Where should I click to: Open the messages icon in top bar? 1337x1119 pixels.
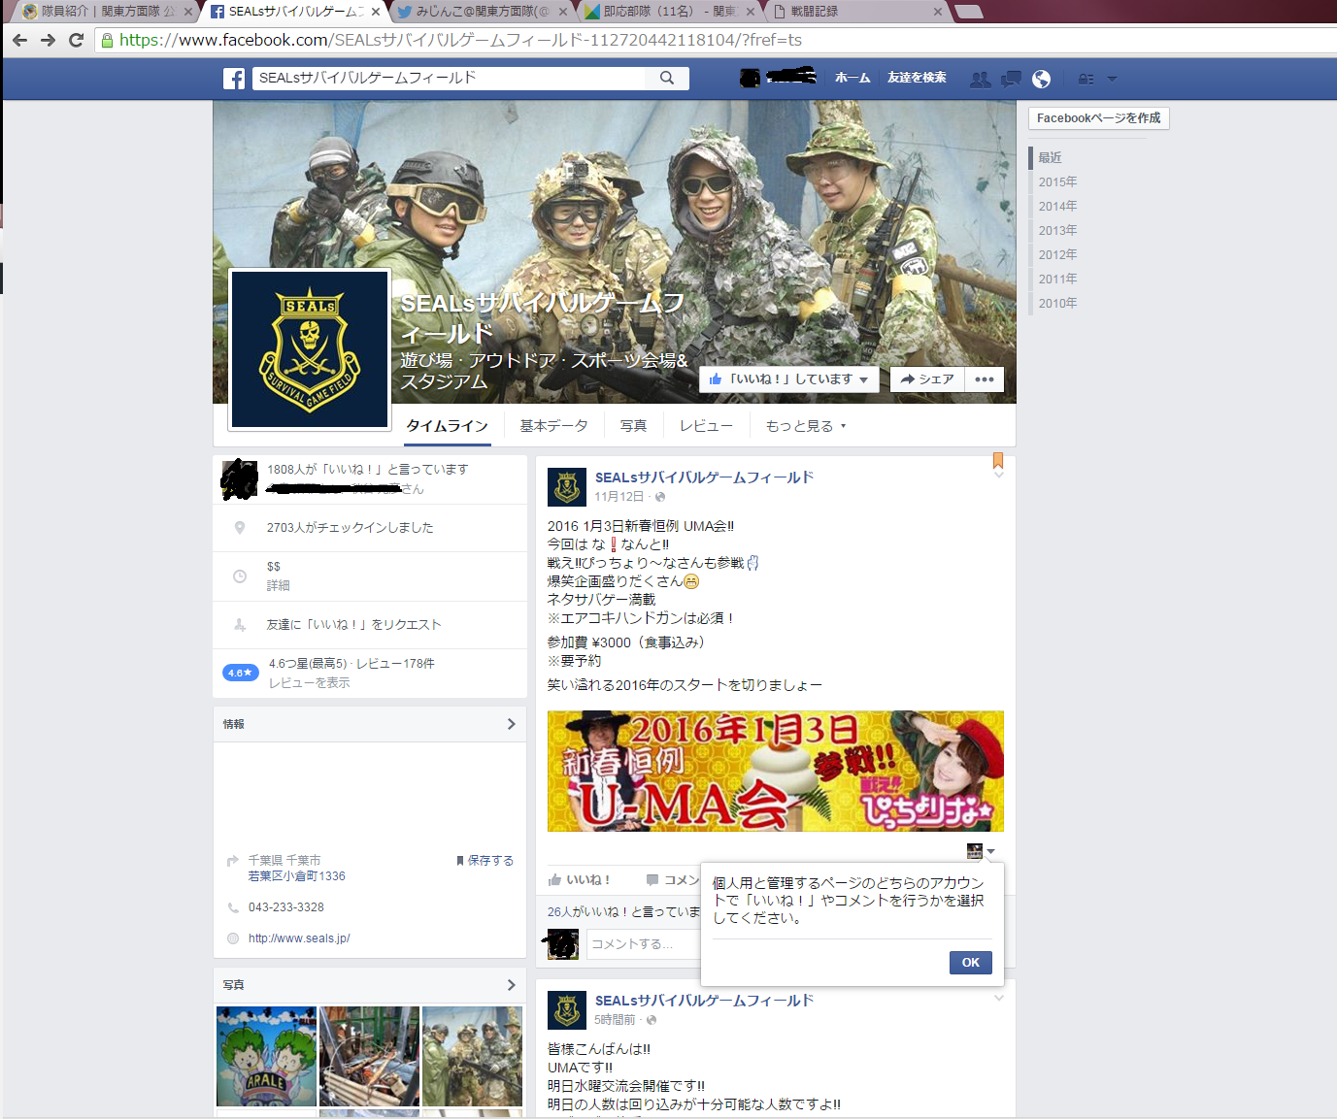(x=1011, y=79)
